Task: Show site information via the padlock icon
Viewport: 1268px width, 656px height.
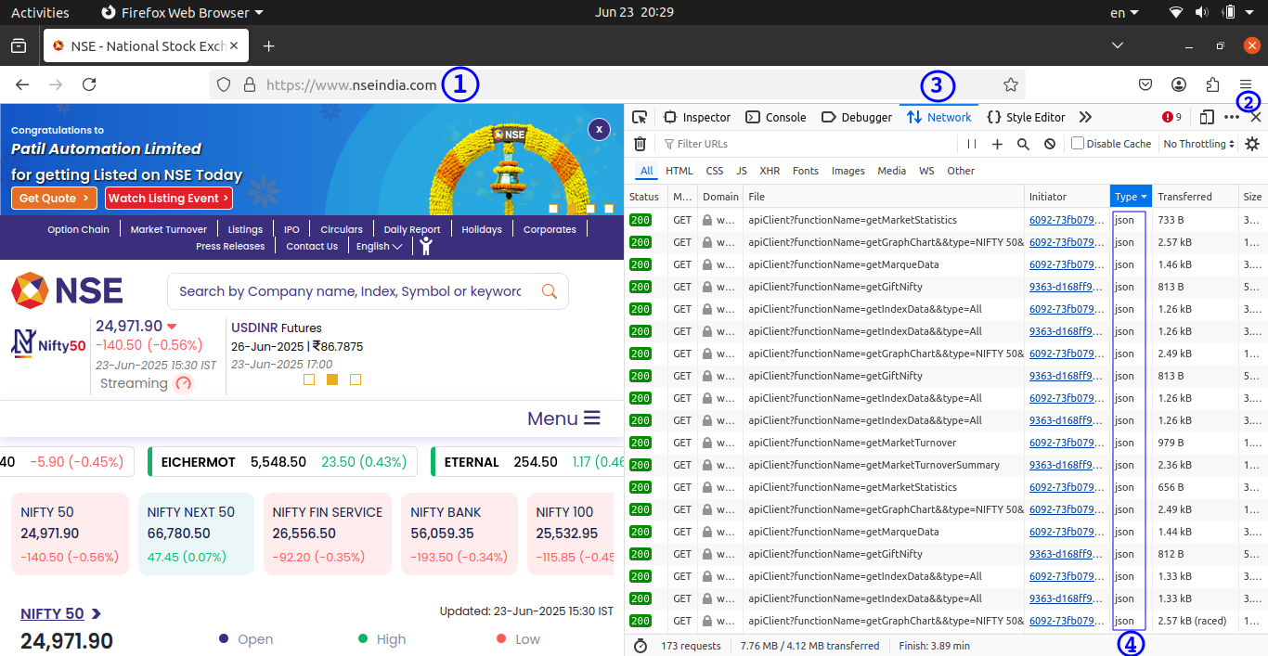Action: [x=249, y=84]
